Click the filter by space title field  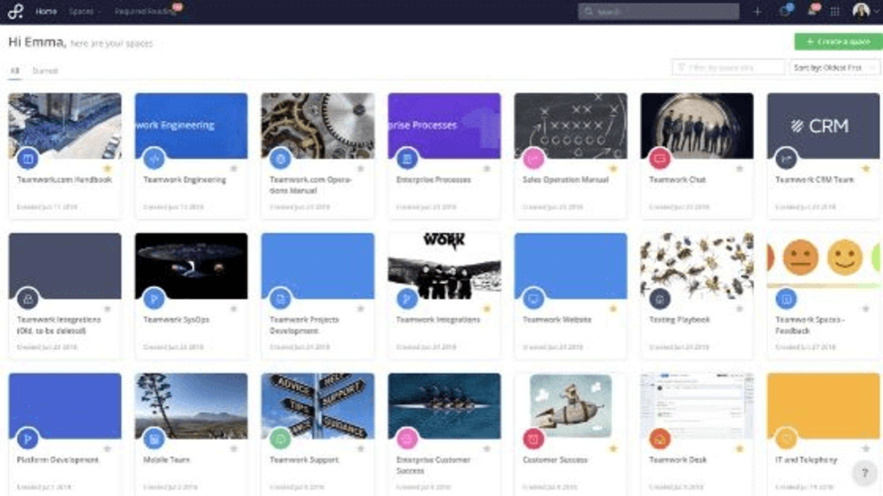pos(727,67)
